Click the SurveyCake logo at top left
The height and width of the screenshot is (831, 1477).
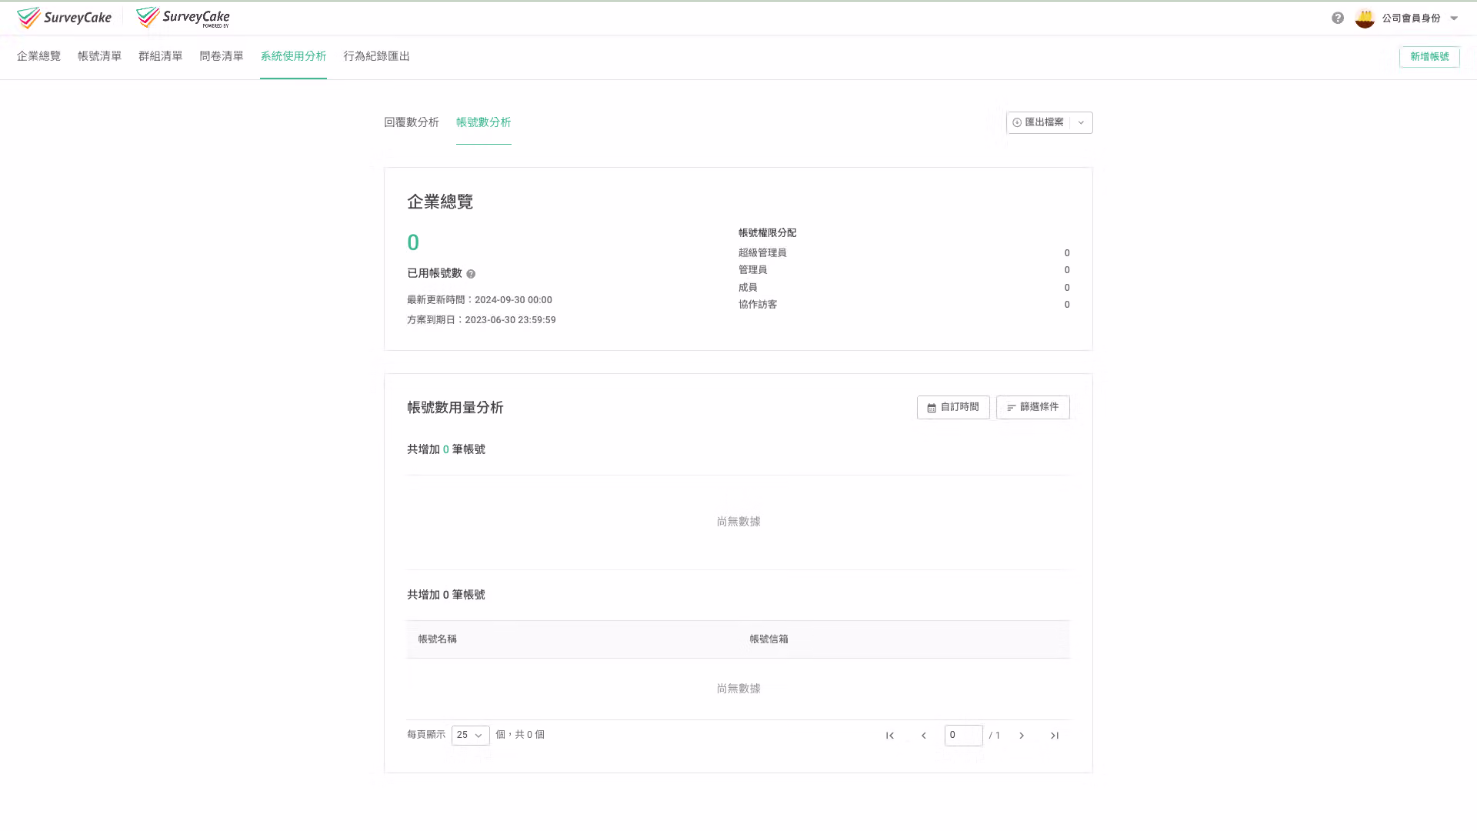coord(64,18)
